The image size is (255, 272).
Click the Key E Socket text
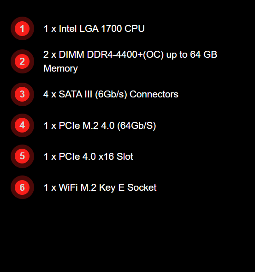click(x=128, y=187)
